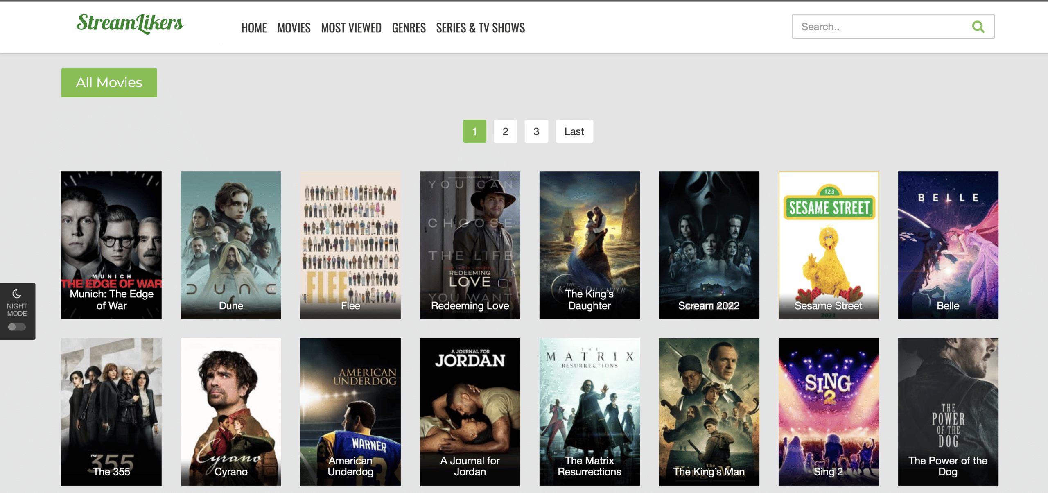1048x493 pixels.
Task: Open the Movies nav item
Action: (x=294, y=28)
